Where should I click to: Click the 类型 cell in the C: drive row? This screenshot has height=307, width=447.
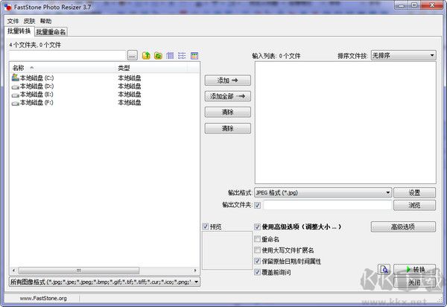pyautogui.click(x=130, y=77)
